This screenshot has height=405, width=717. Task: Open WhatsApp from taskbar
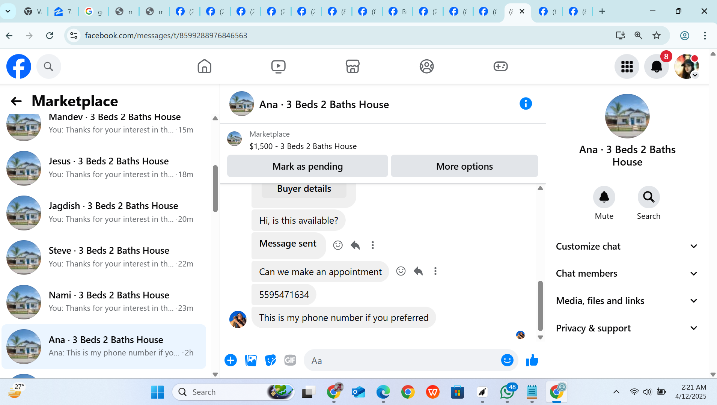coord(507,392)
